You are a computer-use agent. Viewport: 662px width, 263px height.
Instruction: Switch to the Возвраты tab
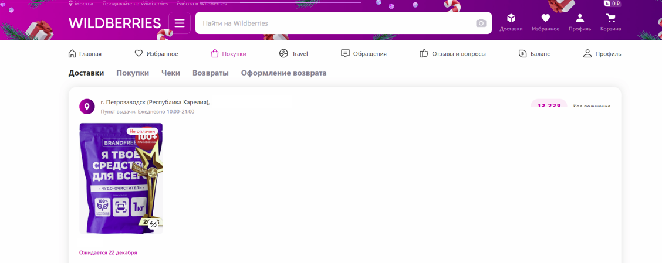point(211,73)
